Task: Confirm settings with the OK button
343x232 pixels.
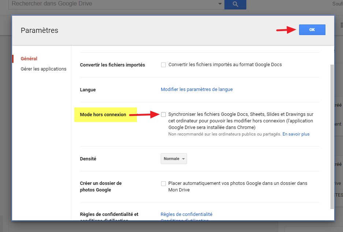Action: click(312, 30)
